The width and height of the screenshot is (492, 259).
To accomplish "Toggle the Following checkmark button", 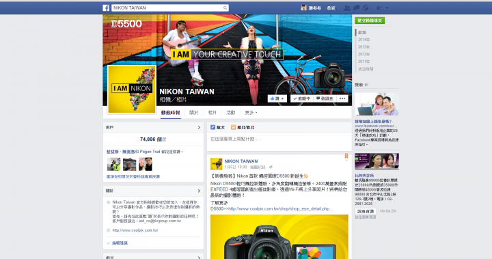I will [301, 98].
